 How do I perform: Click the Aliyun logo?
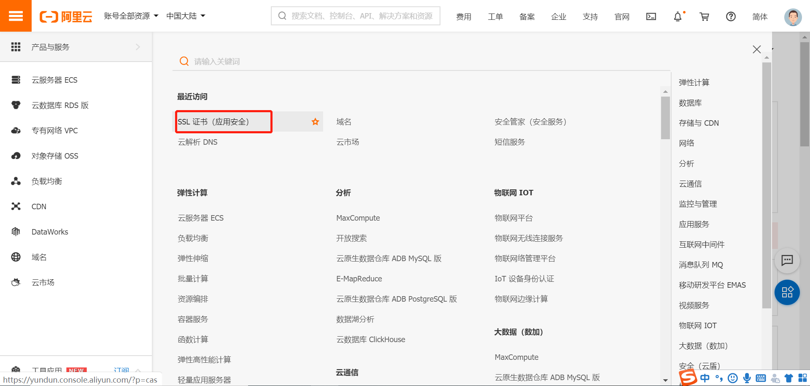point(66,17)
